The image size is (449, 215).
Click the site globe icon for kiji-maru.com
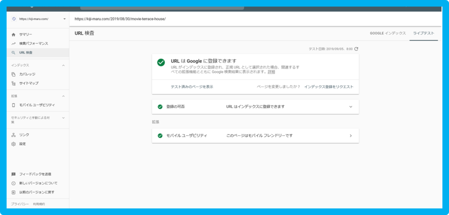tap(13, 19)
